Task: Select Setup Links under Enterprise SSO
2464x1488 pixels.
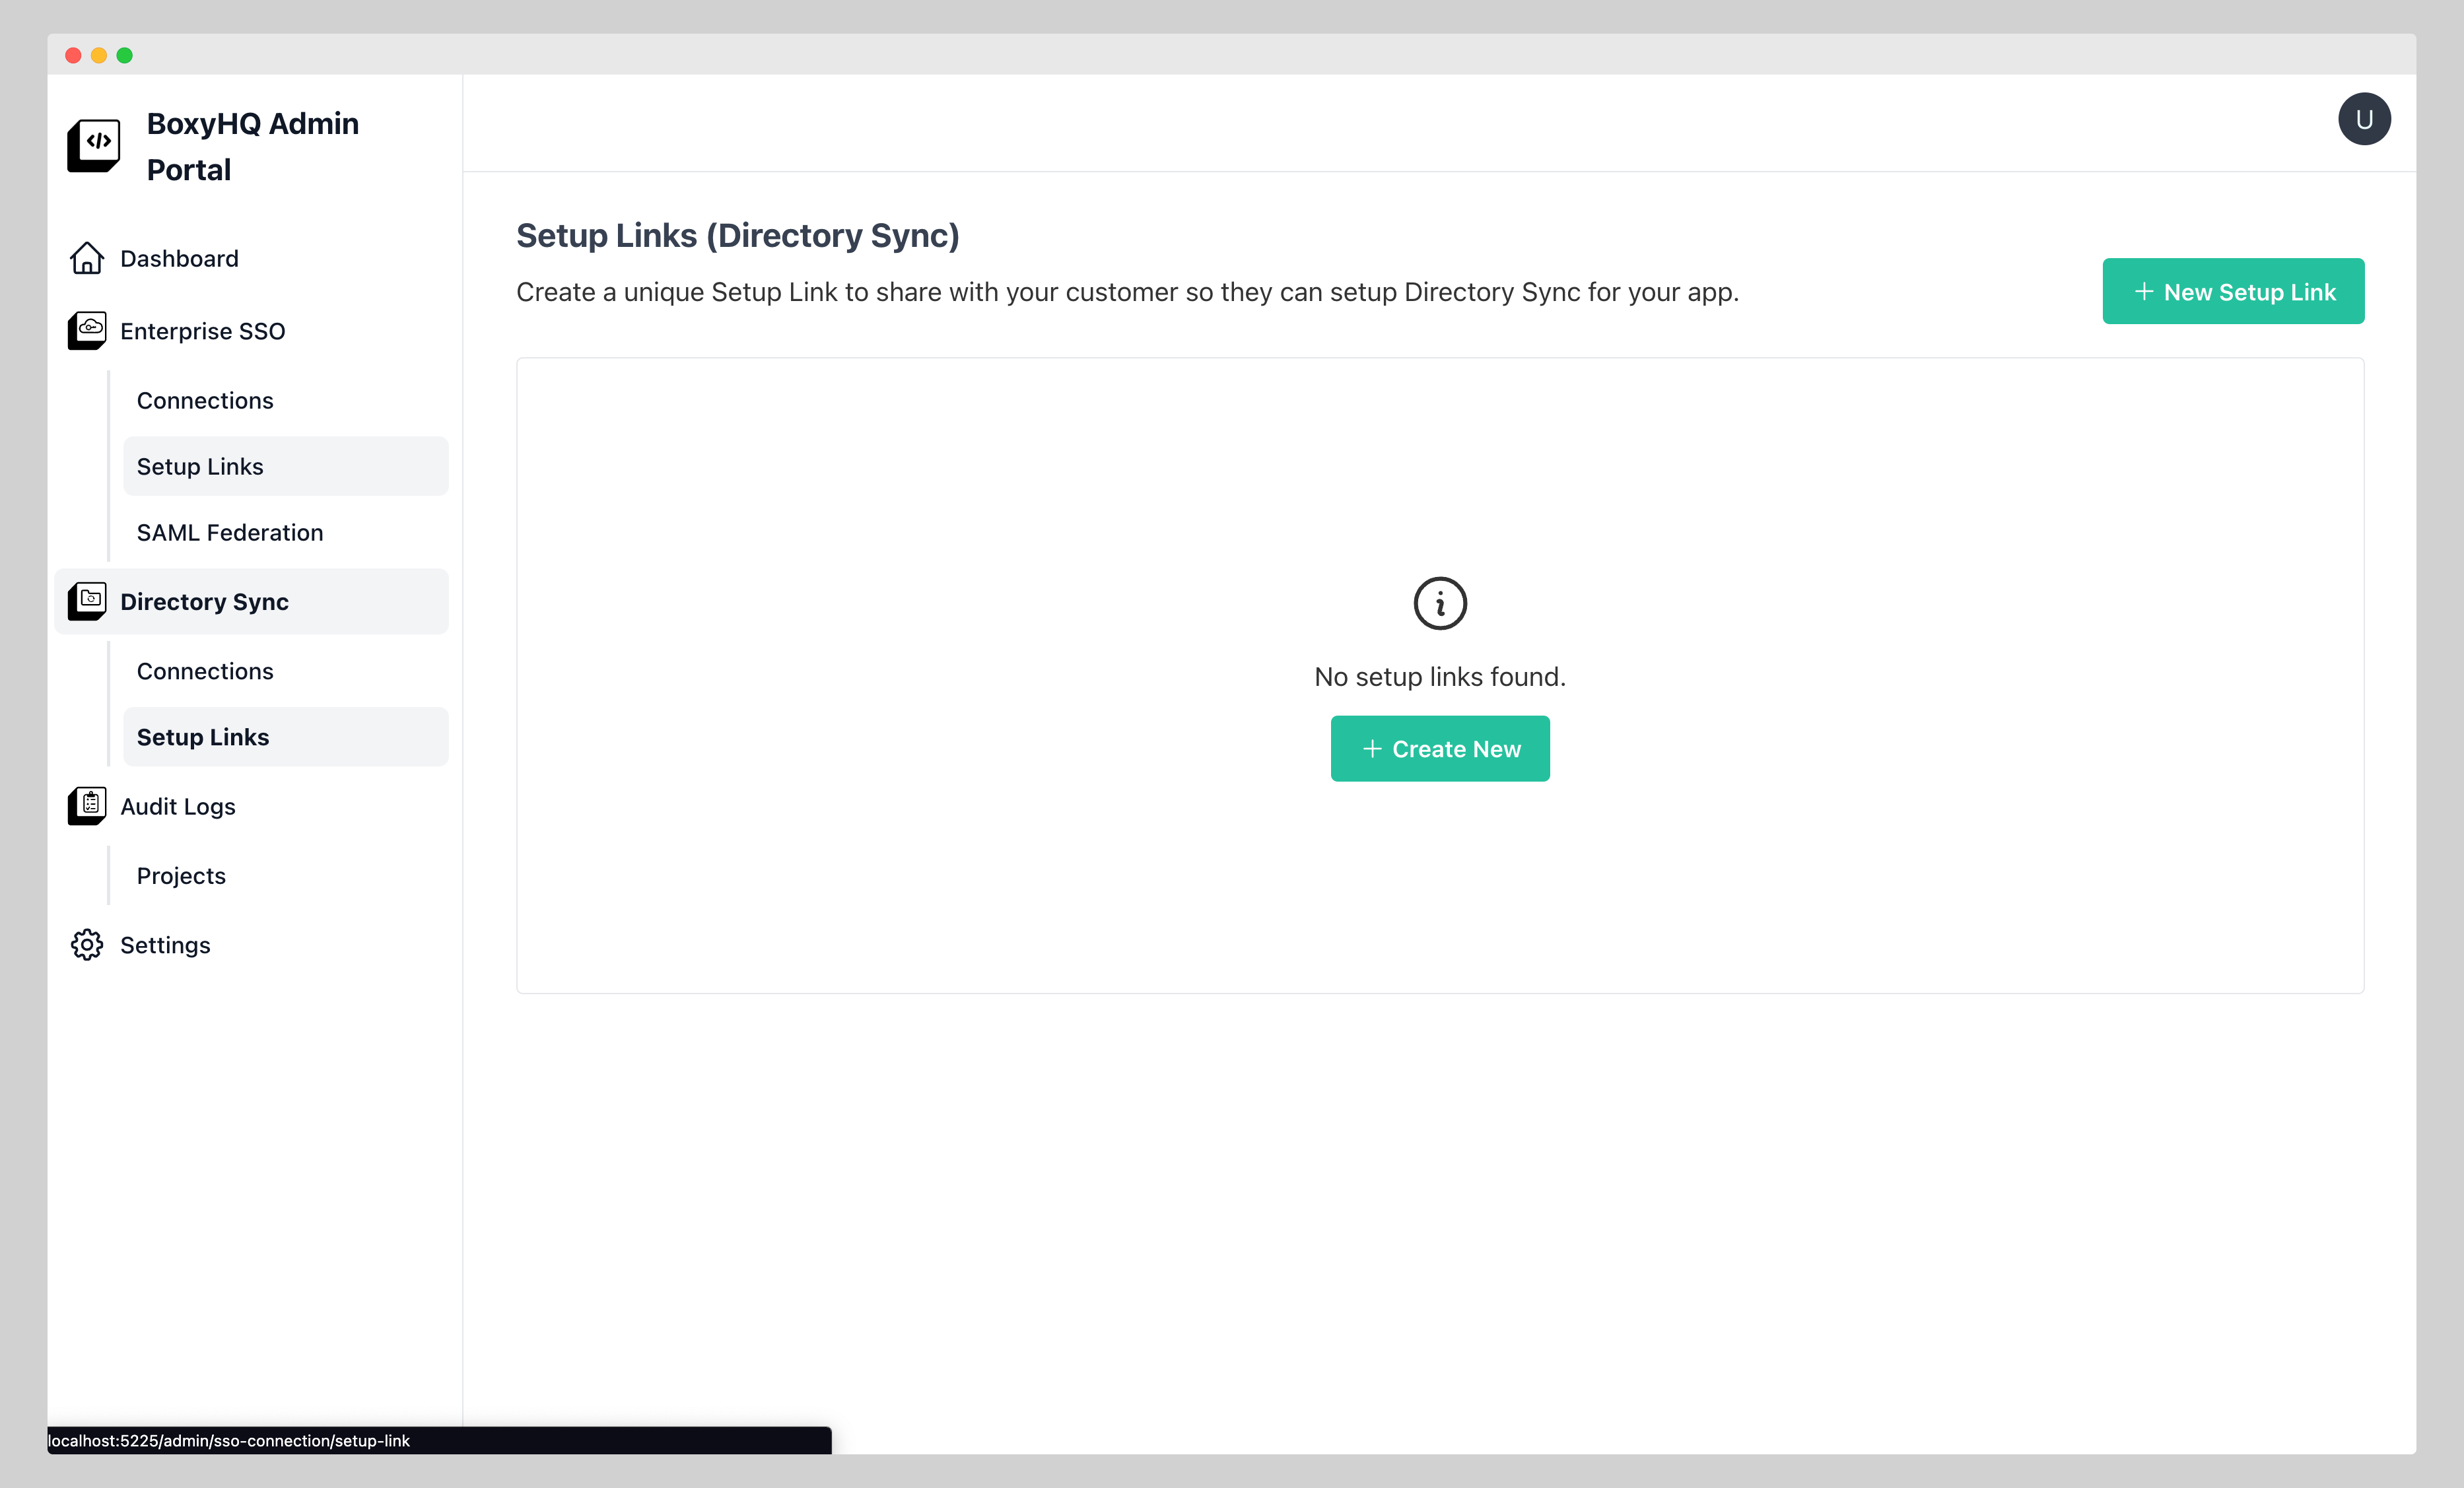Action: [x=200, y=466]
